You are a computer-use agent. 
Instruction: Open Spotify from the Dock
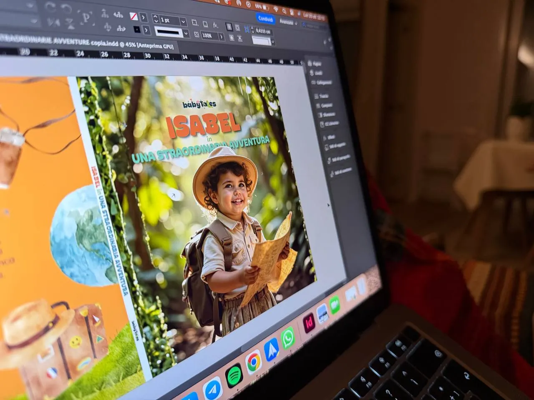click(x=234, y=376)
